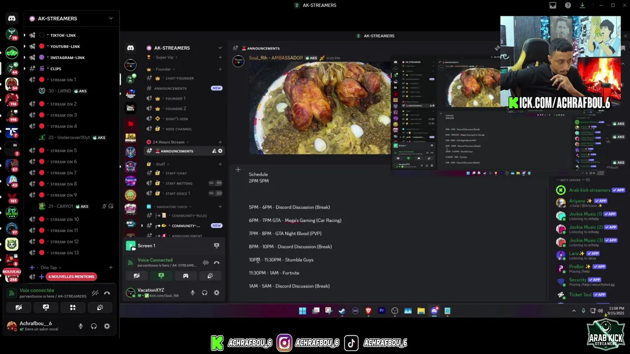Screen dimensions: 630x354
Task: Click the NOUVEAU unread servers pill
Action: coord(12,271)
